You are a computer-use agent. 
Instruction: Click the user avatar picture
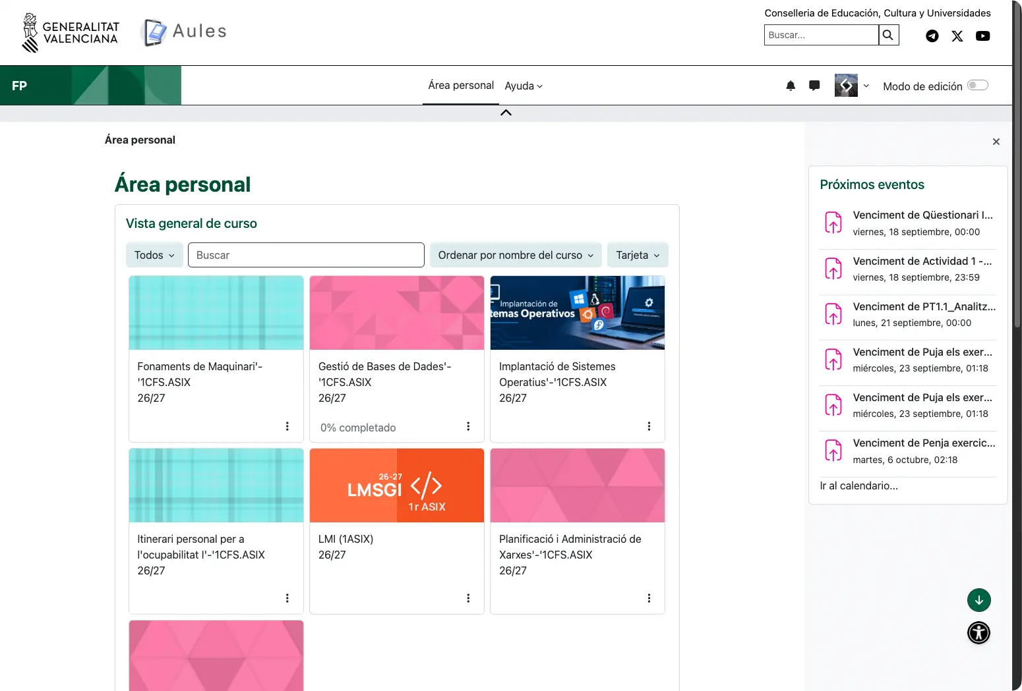pyautogui.click(x=846, y=86)
